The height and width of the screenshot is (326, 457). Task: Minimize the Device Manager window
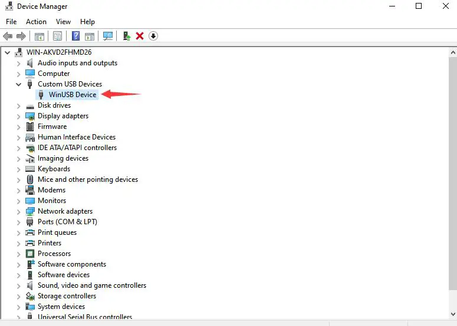coord(392,6)
